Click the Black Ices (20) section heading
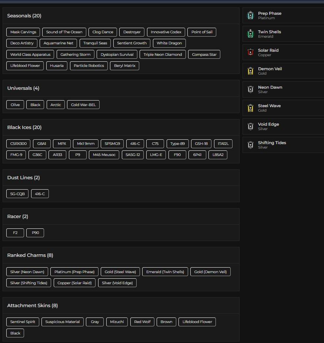The height and width of the screenshot is (343, 324). 24,128
